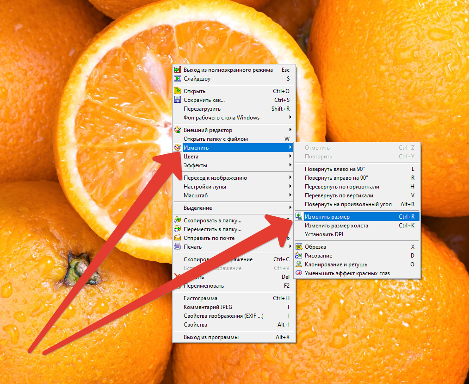Choose Отправить по почте
The height and width of the screenshot is (384, 469).
click(x=234, y=238)
